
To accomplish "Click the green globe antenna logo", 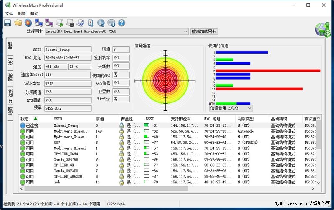I will (x=322, y=30).
